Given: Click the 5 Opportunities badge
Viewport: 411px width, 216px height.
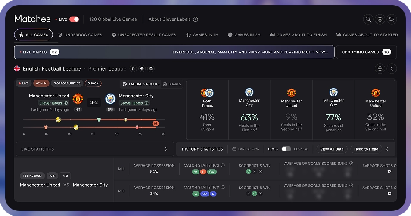Looking at the screenshot, I should click(67, 83).
